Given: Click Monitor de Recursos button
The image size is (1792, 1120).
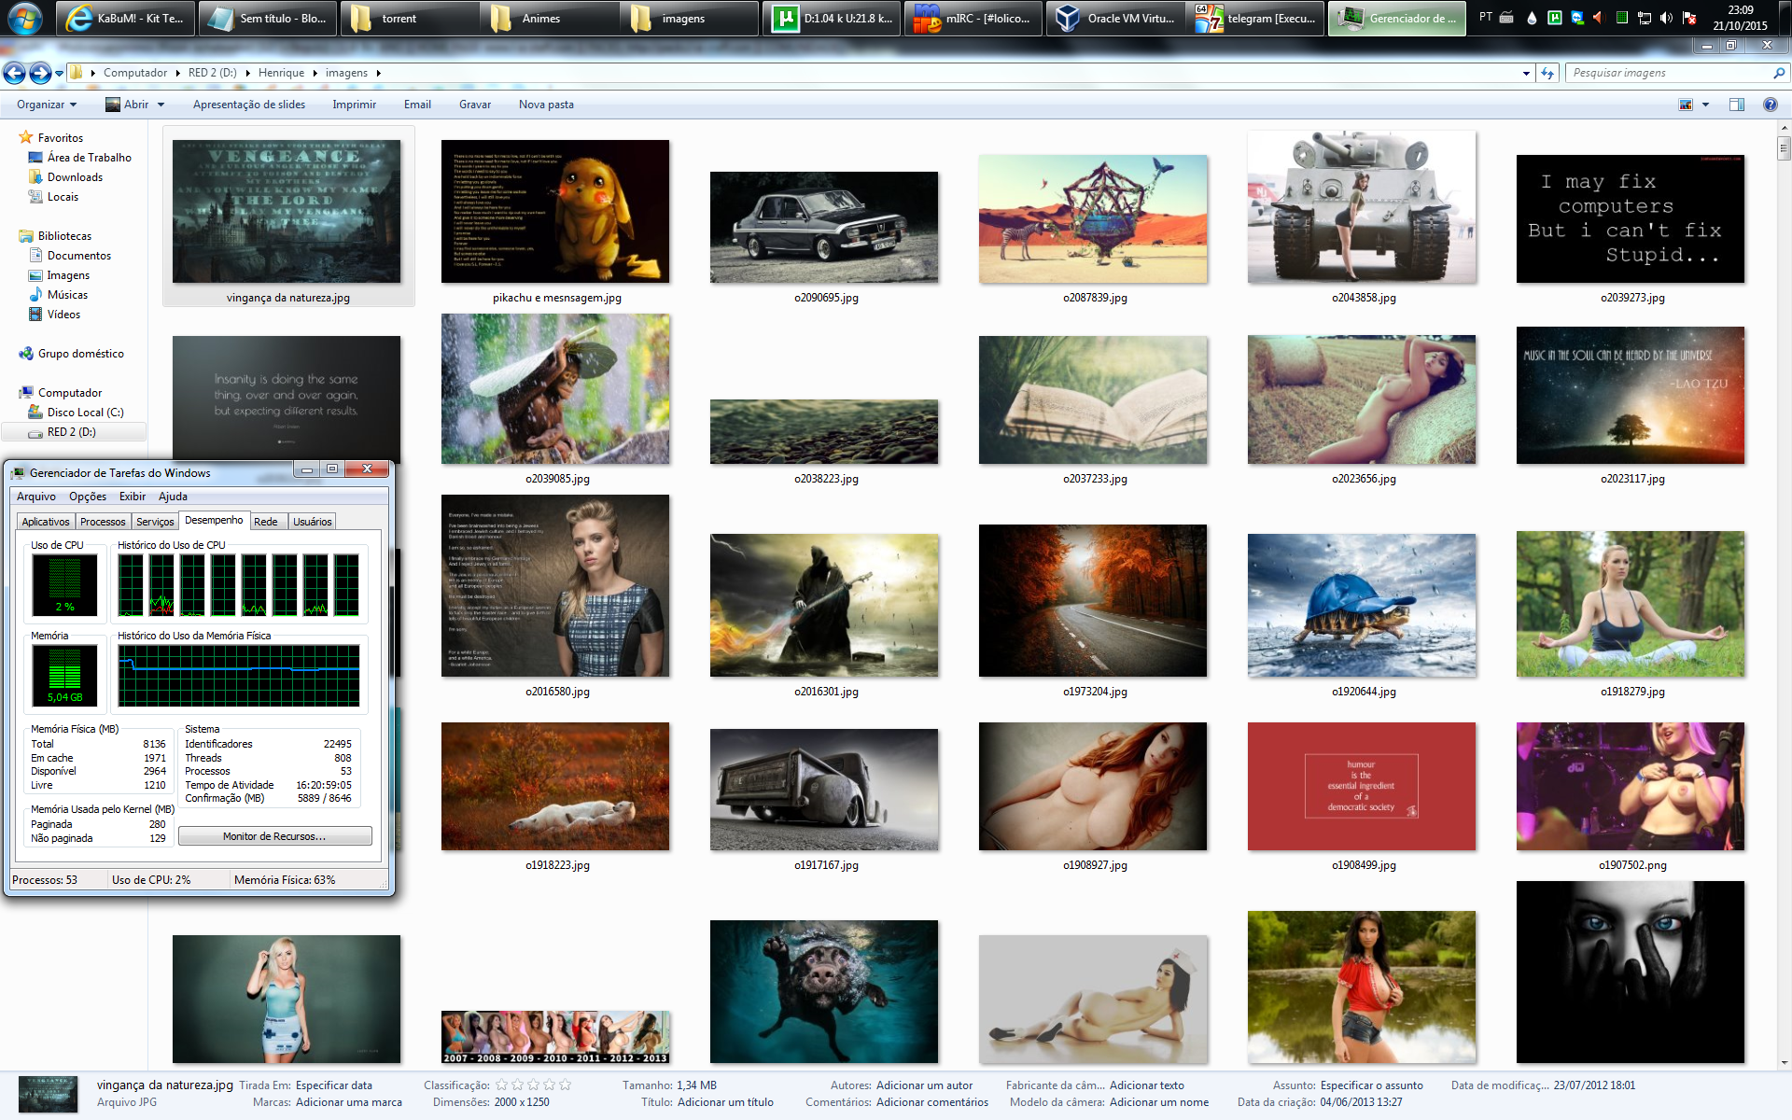Looking at the screenshot, I should [274, 836].
